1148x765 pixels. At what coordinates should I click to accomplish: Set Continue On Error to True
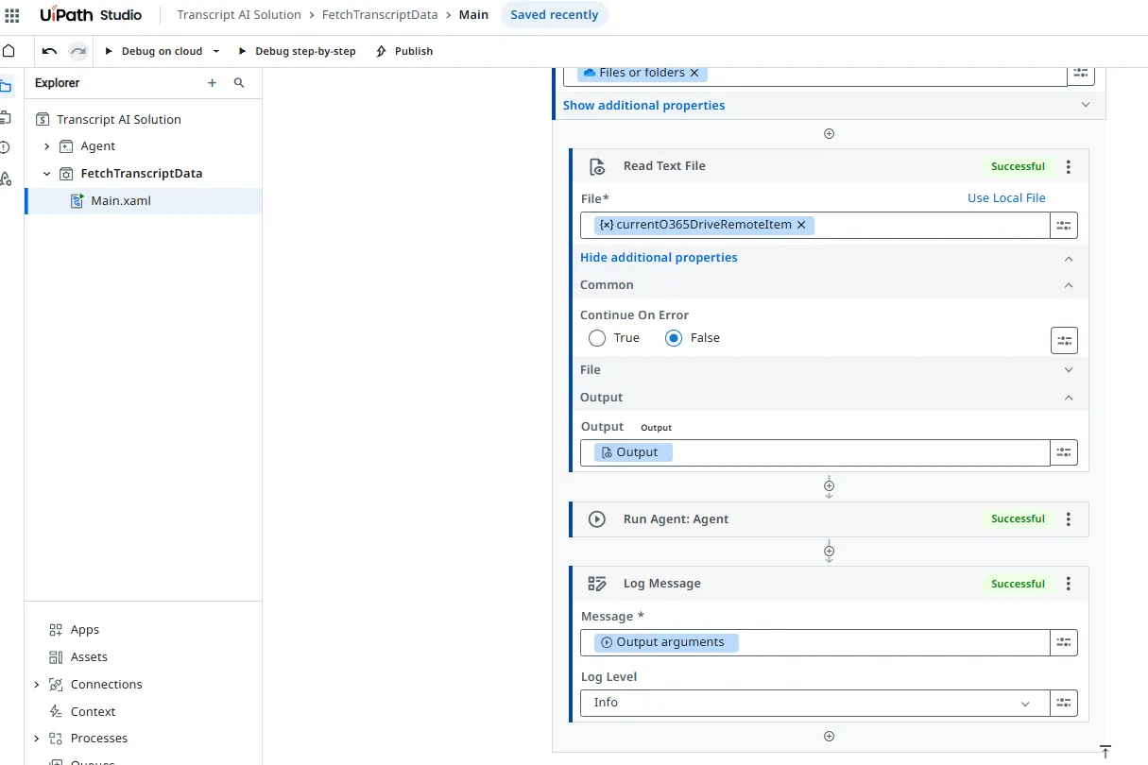point(597,338)
